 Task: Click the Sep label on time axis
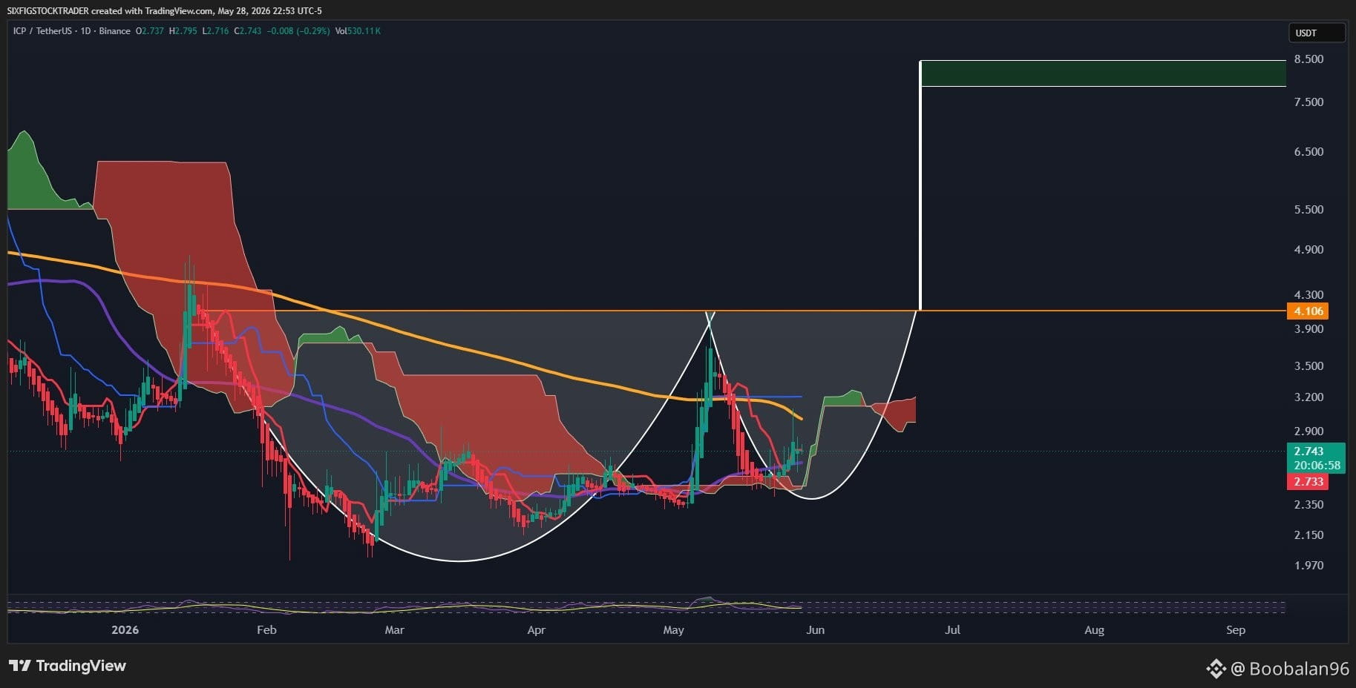(x=1236, y=630)
